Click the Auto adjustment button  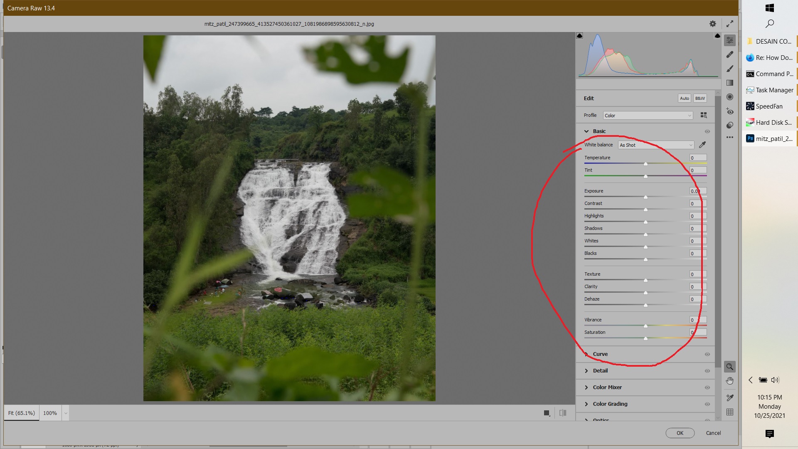tap(685, 98)
